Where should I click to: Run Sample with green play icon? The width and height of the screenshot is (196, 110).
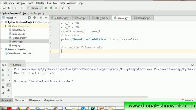[x=46, y=8]
